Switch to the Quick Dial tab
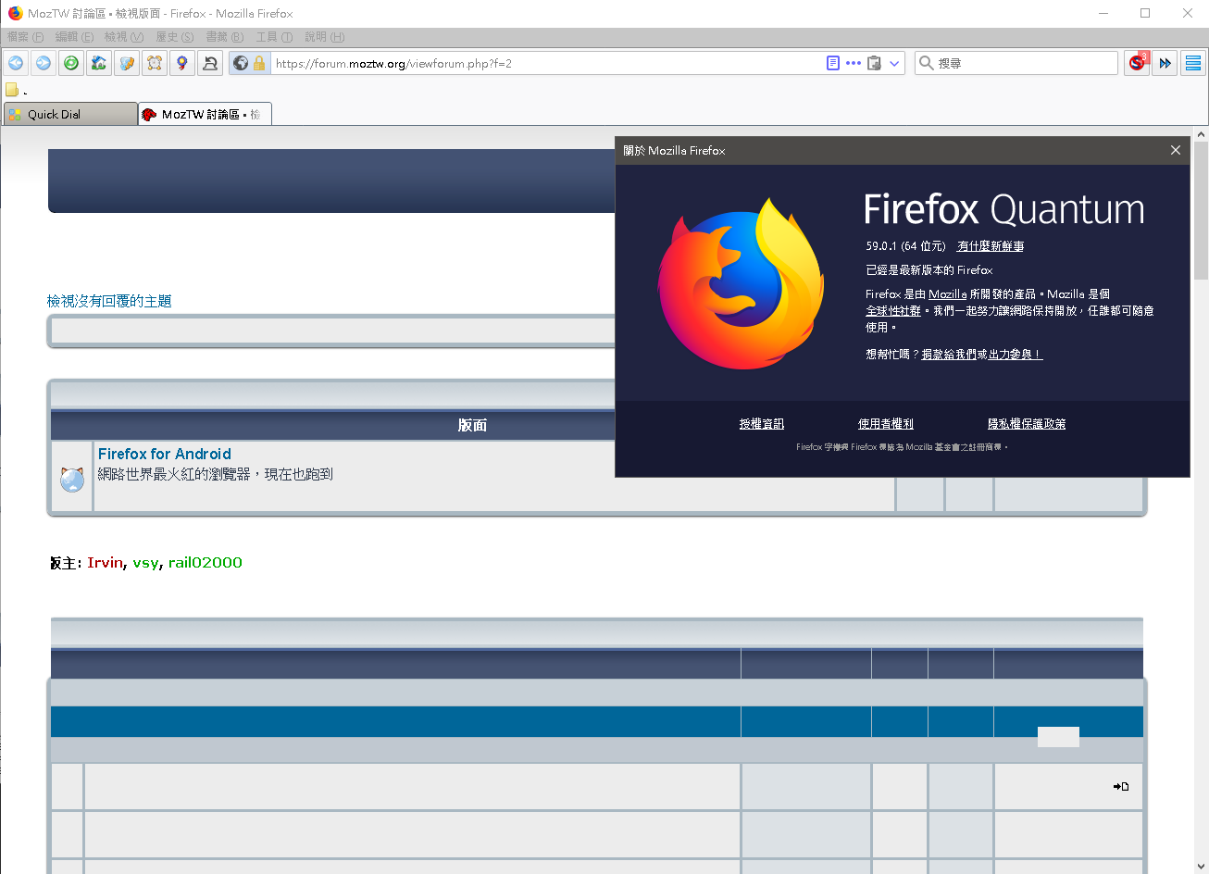This screenshot has height=874, width=1209. pos(70,114)
